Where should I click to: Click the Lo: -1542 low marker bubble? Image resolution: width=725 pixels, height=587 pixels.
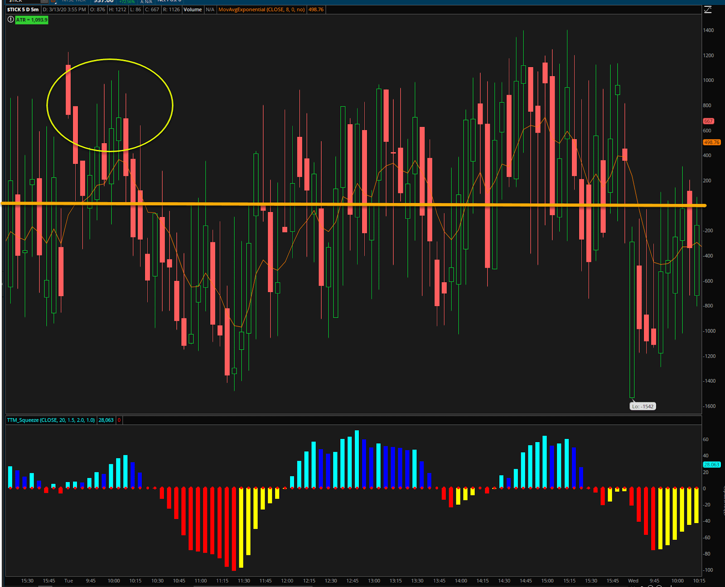pos(643,406)
